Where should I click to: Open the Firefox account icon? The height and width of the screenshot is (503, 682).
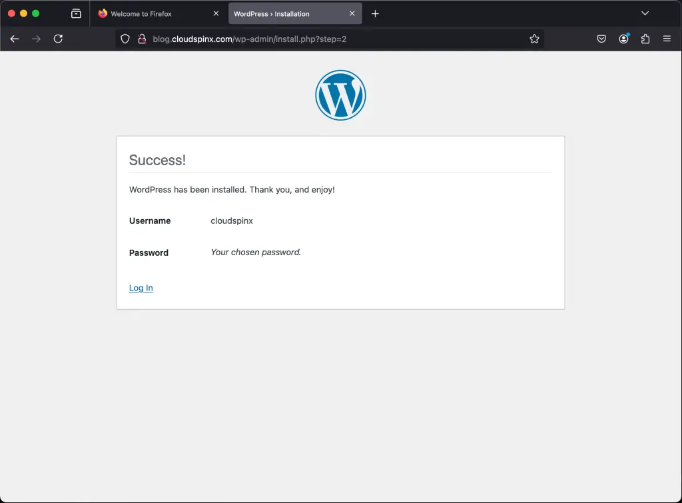pyautogui.click(x=623, y=39)
